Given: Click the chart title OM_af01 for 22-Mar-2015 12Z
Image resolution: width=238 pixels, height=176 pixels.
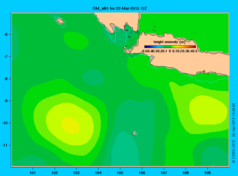Looking at the screenshot, I should point(120,8).
